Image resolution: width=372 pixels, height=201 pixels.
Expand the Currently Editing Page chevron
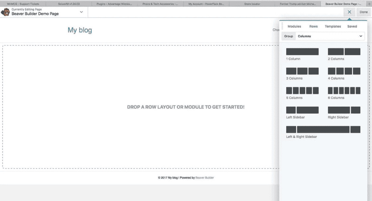pos(81,12)
